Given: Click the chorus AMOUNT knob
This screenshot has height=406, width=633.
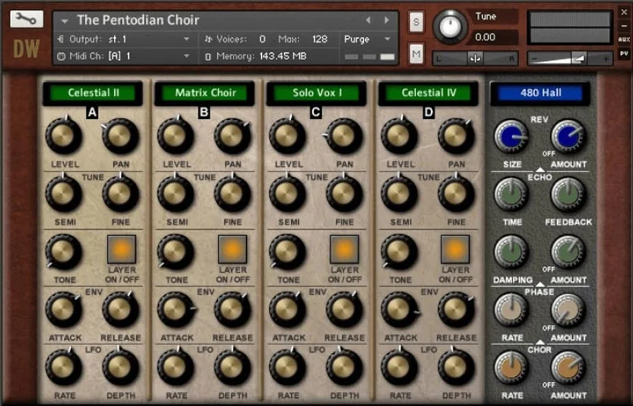Looking at the screenshot, I should pos(567,367).
